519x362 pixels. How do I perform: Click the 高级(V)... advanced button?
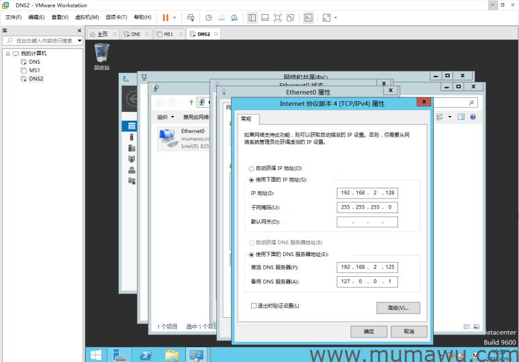click(x=398, y=308)
